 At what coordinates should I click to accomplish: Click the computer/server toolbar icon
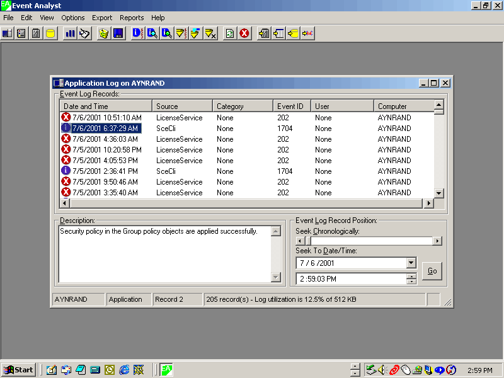[x=7, y=33]
